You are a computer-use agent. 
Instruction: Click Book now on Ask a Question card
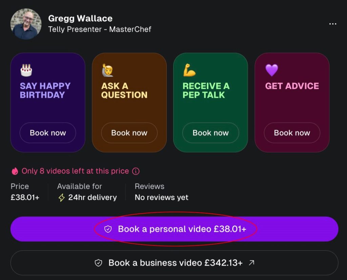click(129, 133)
